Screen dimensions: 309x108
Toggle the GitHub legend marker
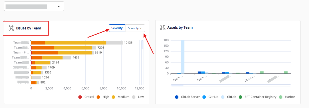(x=204, y=97)
